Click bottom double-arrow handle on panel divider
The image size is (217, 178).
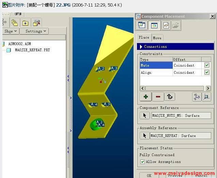pyautogui.click(x=68, y=150)
